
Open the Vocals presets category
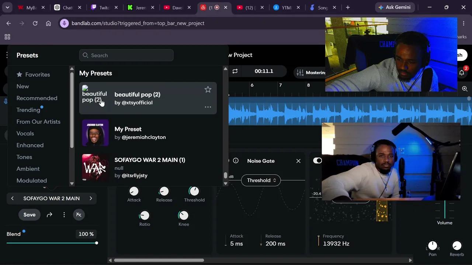pyautogui.click(x=25, y=133)
